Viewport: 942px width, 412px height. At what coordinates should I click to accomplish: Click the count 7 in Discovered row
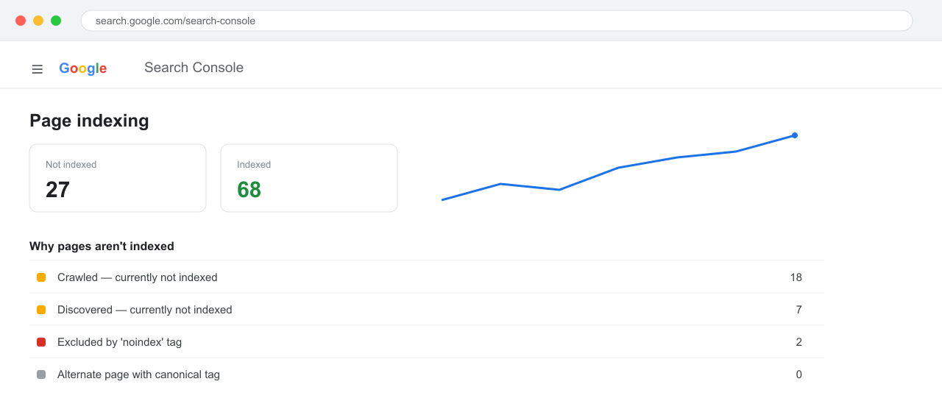coord(799,310)
